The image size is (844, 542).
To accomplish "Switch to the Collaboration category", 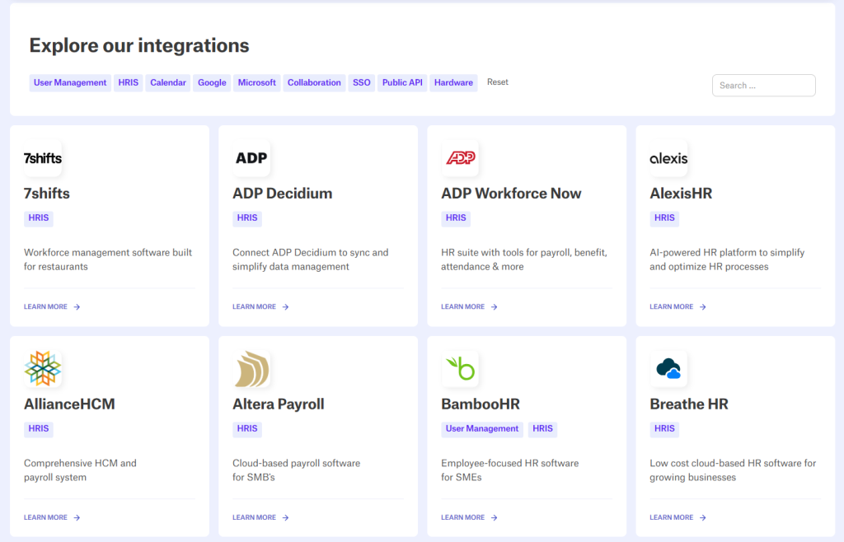I will click(x=314, y=82).
